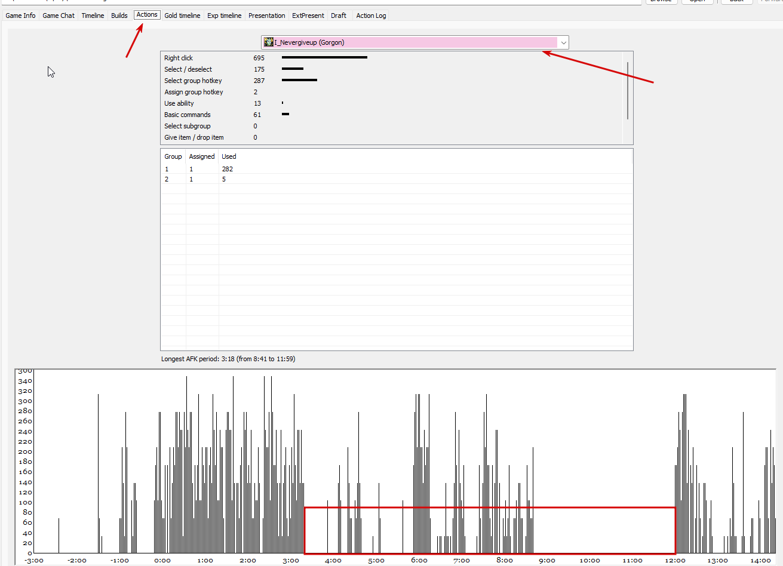Switch to the Gold timeline tab
This screenshot has height=566, width=783.
coord(182,16)
